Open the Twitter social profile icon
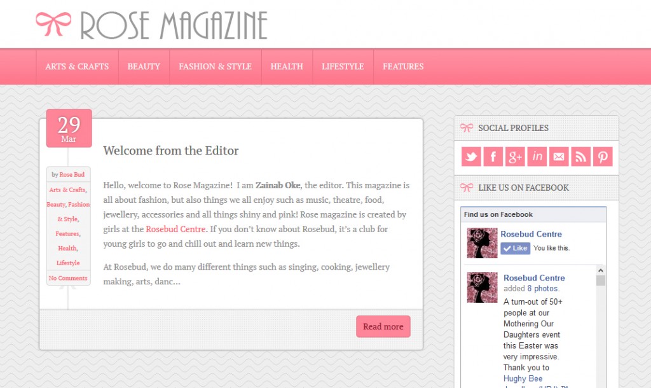Screen dimensions: 651x388 coord(471,156)
